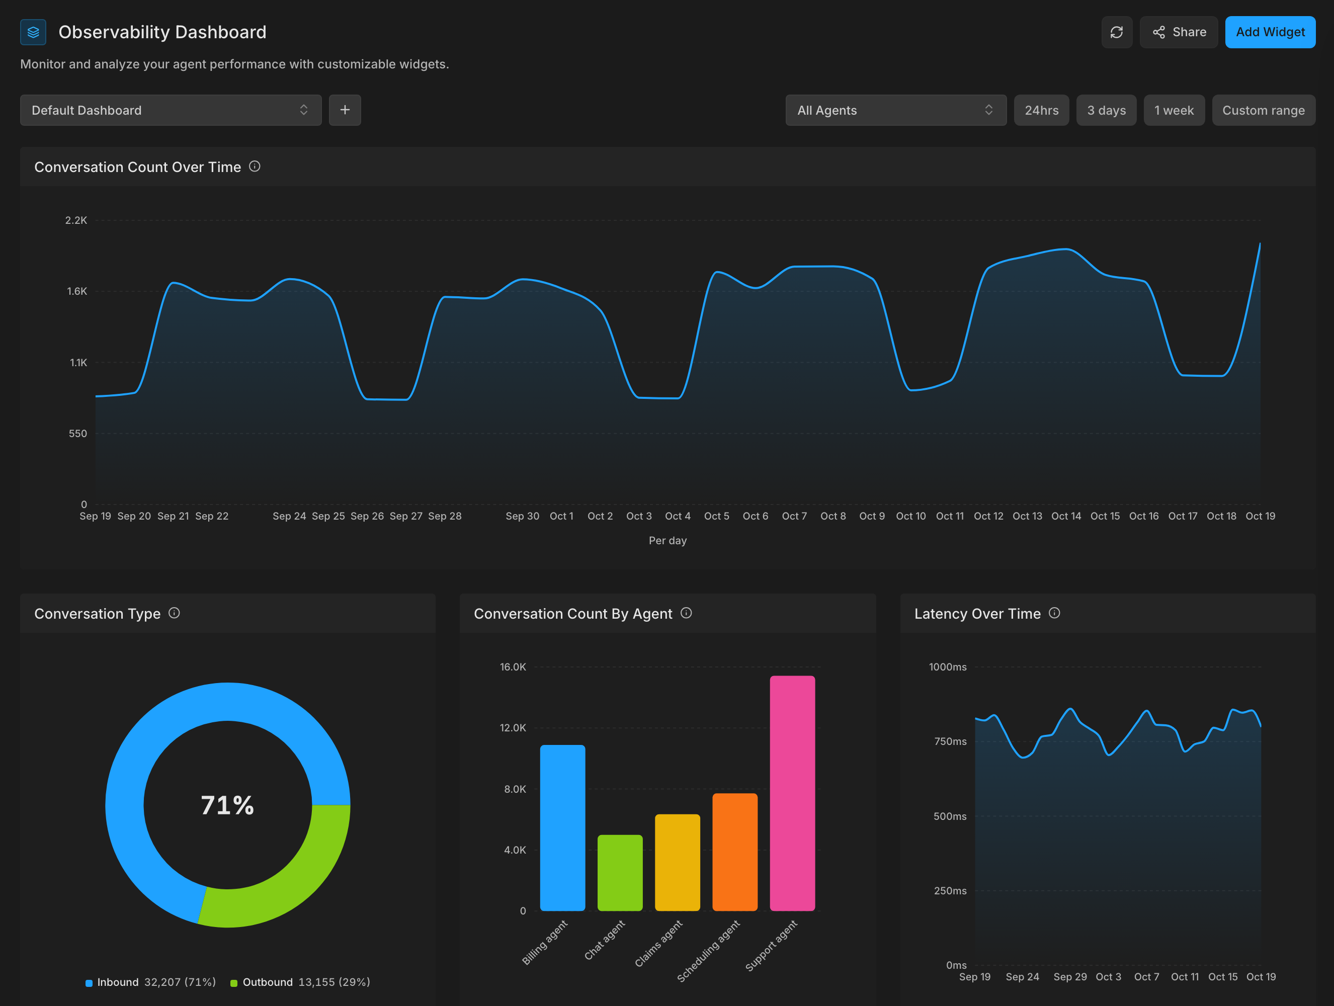Image resolution: width=1334 pixels, height=1006 pixels.
Task: Open the All Agents dropdown
Action: (x=895, y=110)
